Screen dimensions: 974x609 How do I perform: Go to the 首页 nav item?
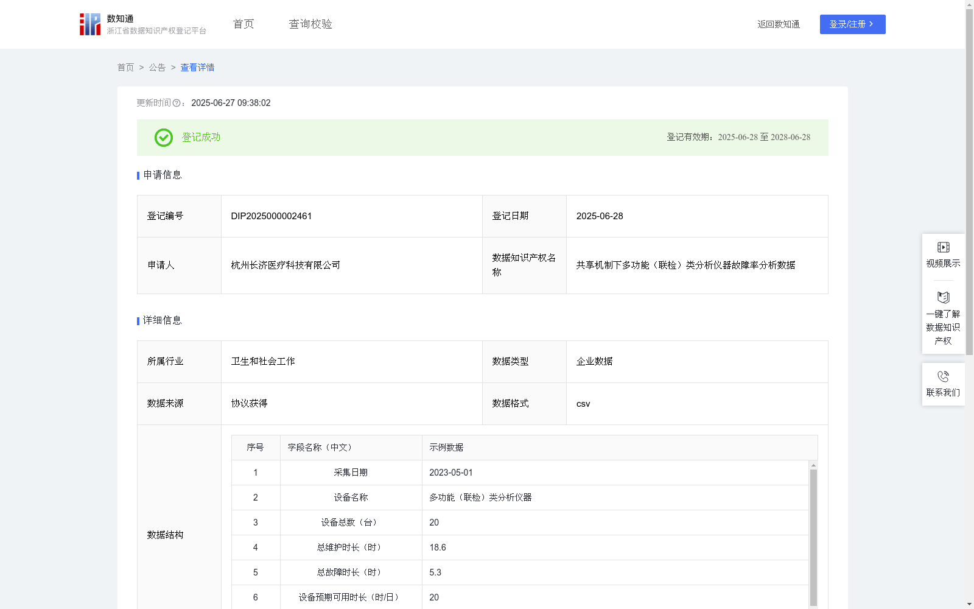(x=243, y=24)
